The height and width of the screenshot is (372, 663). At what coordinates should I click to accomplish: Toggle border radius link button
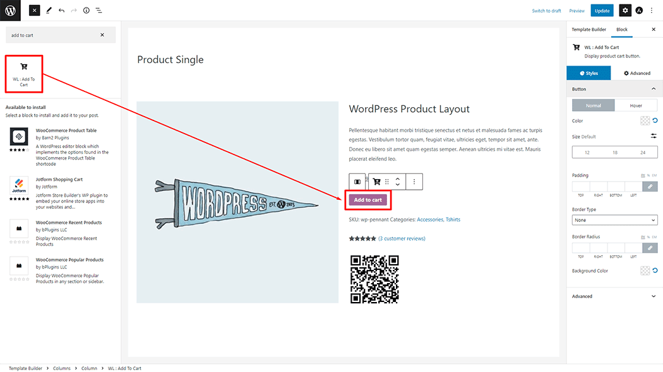click(x=650, y=248)
